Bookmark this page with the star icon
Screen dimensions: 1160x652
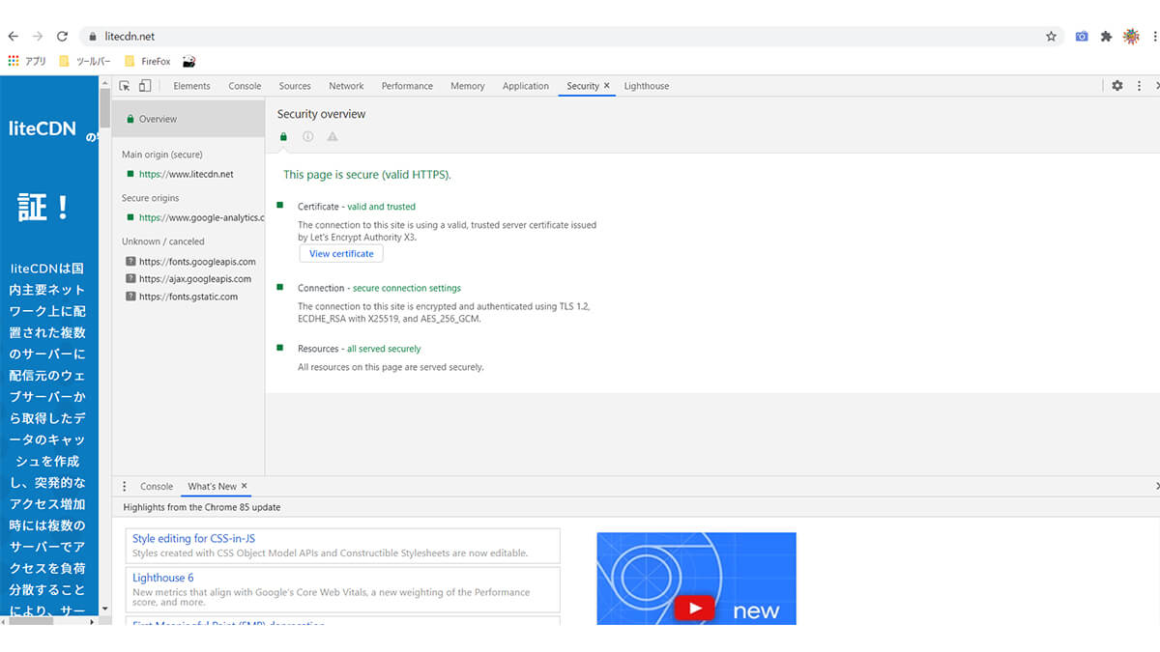[1051, 36]
